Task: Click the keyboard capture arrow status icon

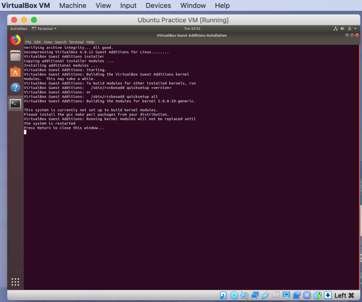Action: click(328, 295)
